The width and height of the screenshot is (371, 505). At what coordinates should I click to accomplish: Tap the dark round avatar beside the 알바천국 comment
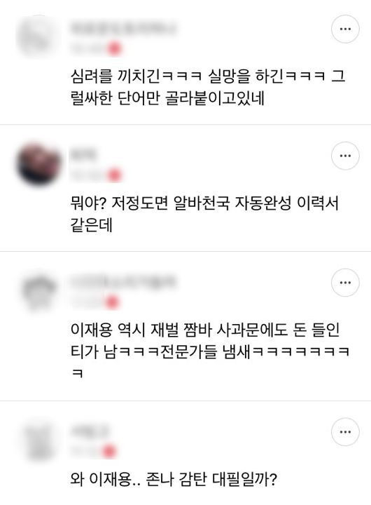pos(38,164)
